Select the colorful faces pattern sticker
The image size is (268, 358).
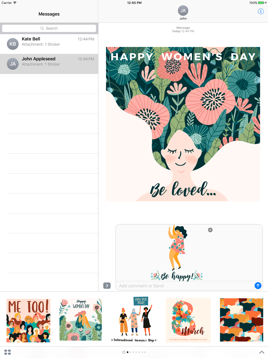pyautogui.click(x=241, y=320)
